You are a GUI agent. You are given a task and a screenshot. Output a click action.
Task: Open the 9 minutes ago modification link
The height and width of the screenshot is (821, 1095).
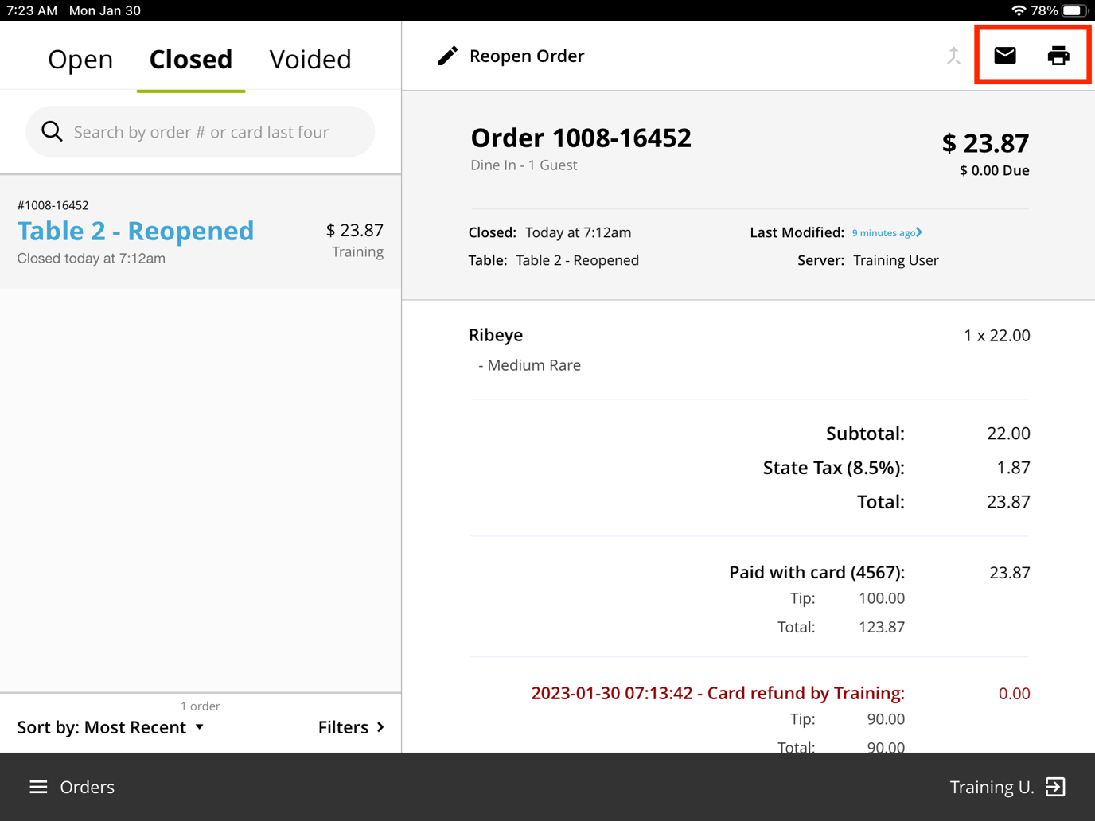[x=882, y=232]
